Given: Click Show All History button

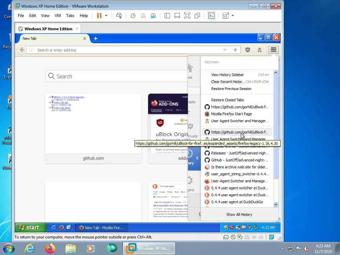Looking at the screenshot, I should pyautogui.click(x=239, y=214).
